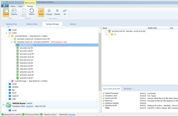Collapse the ACC03 computer node
Viewport: 178px width, 117px height.
pyautogui.click(x=6, y=33)
